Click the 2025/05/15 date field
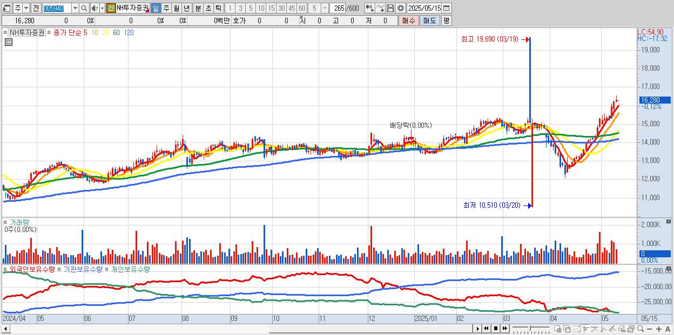This screenshot has width=674, height=335. pyautogui.click(x=424, y=8)
